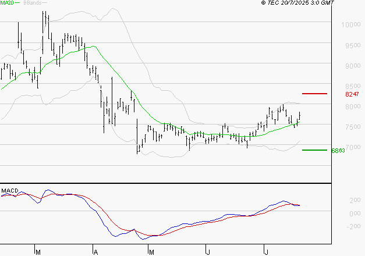Click the MACD 000 axis label
The width and height of the screenshot is (365, 256).
coord(355,214)
